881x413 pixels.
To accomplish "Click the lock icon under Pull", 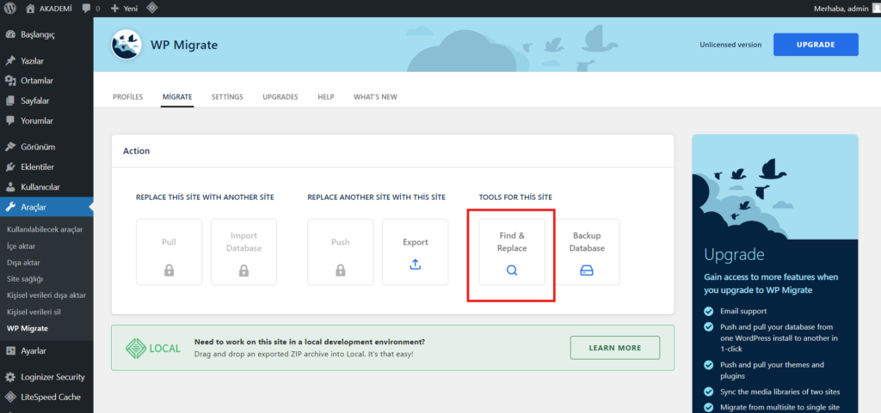I will pyautogui.click(x=169, y=270).
